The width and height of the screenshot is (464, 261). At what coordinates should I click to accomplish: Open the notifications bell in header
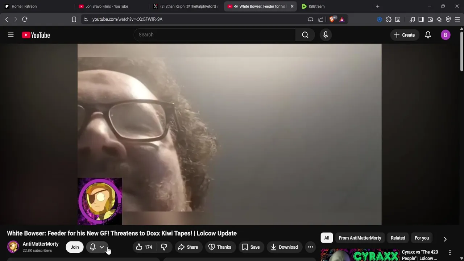pyautogui.click(x=428, y=35)
